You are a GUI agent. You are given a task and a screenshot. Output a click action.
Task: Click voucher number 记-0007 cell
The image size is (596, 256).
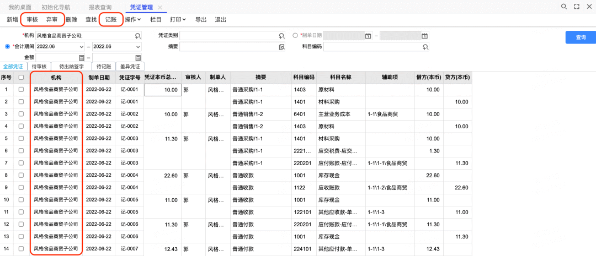(130, 249)
